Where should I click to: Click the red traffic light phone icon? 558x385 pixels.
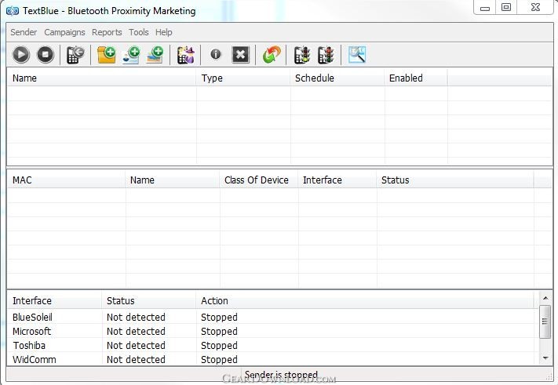326,55
